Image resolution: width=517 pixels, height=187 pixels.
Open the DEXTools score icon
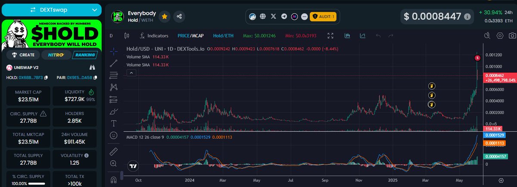click(253, 16)
